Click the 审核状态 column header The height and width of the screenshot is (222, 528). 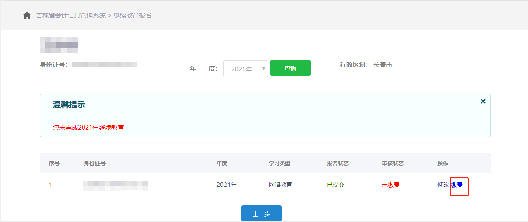393,164
